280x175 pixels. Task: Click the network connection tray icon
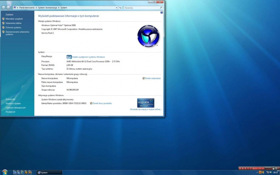click(267, 172)
